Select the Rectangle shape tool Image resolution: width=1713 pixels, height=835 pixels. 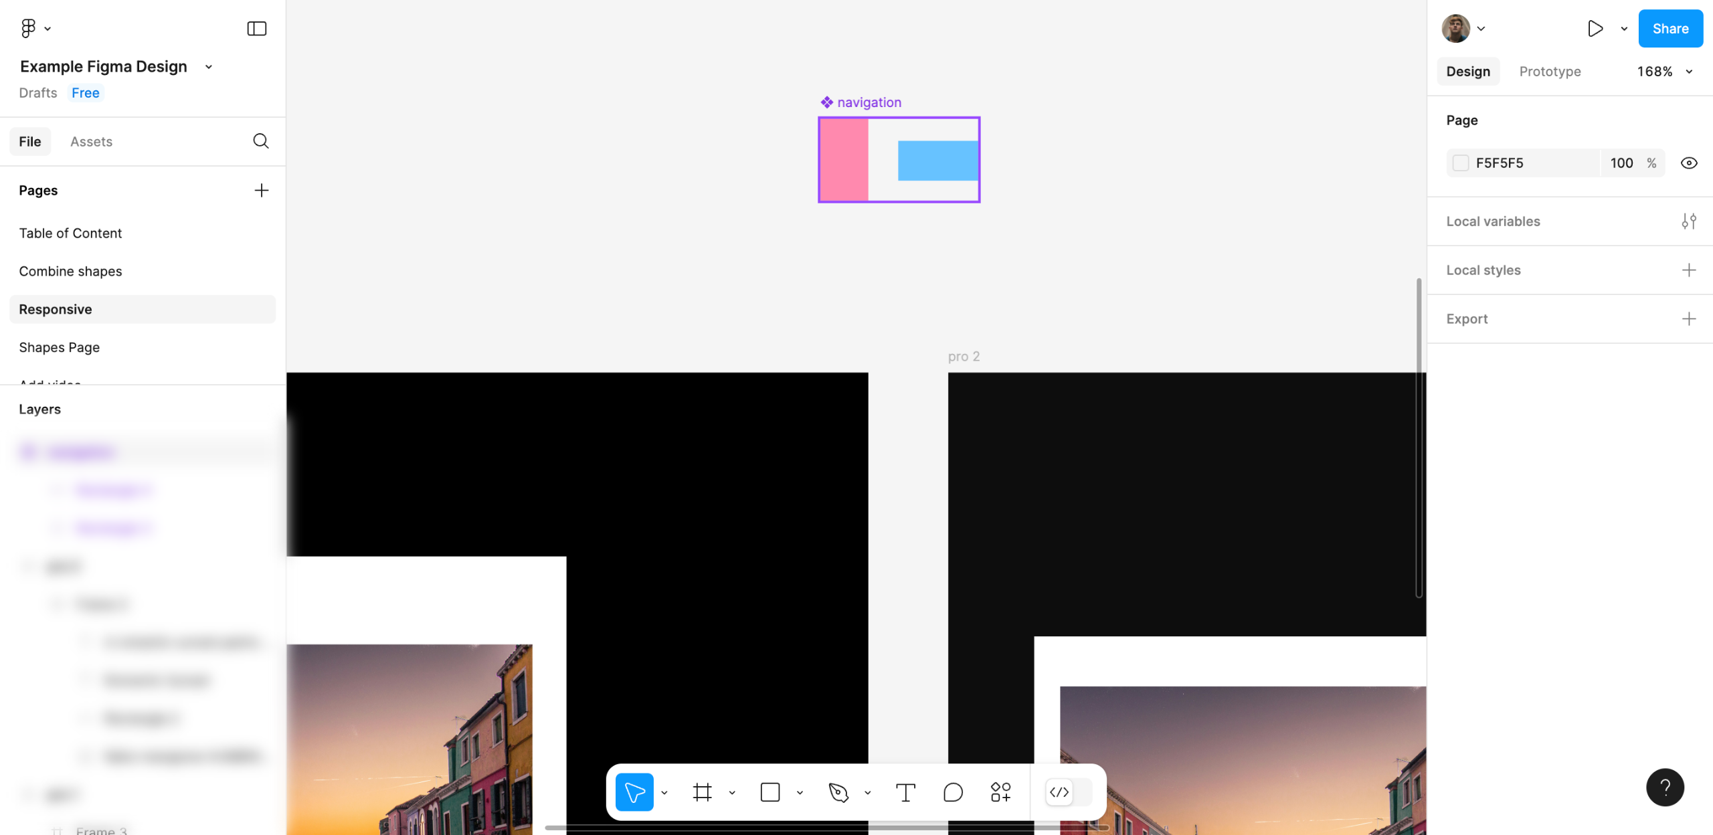tap(770, 792)
